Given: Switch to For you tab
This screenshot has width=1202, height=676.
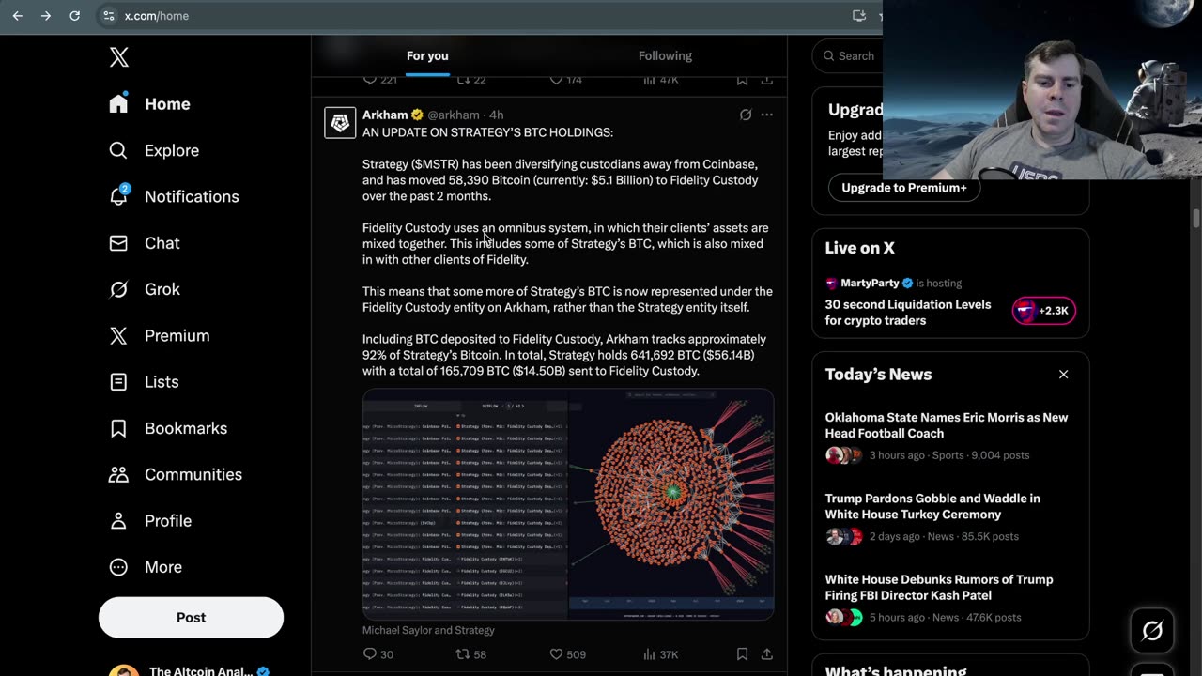Looking at the screenshot, I should click(x=427, y=55).
